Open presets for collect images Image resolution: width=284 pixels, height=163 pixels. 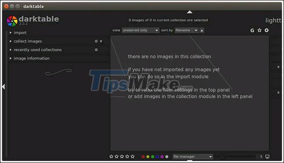click(x=101, y=41)
